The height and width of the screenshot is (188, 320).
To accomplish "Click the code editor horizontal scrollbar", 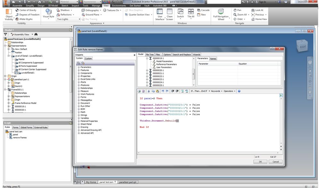I will [x=208, y=153].
